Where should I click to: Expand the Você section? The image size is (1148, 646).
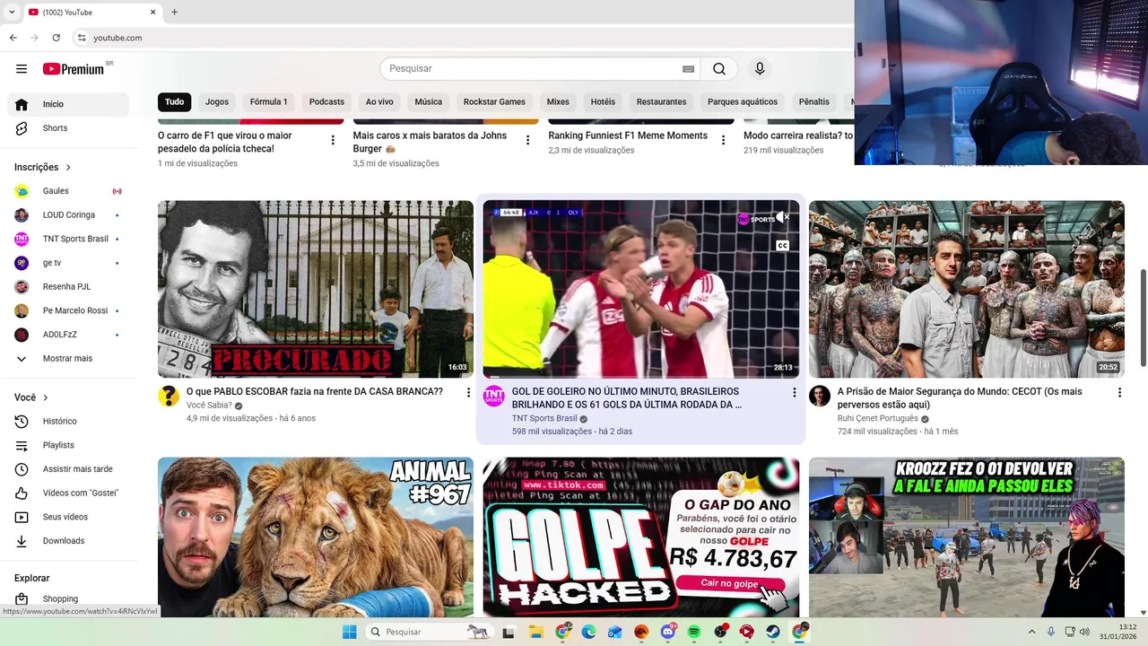[32, 397]
